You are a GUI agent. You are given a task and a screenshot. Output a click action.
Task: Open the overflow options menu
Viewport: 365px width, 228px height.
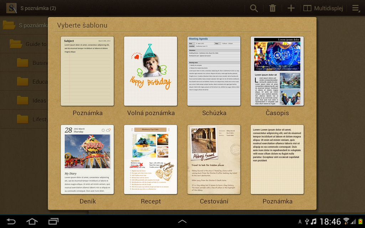356,8
